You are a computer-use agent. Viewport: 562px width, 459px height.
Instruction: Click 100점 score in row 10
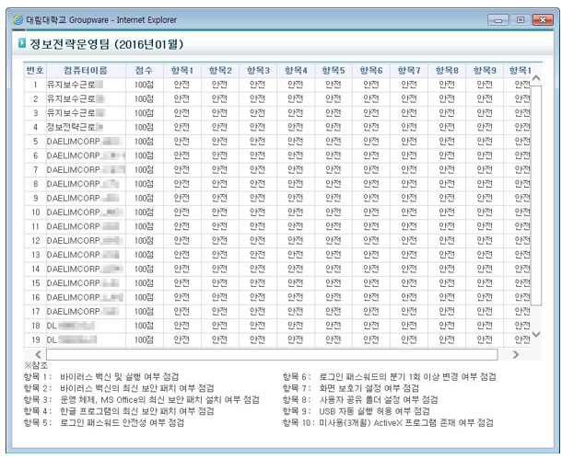(144, 212)
